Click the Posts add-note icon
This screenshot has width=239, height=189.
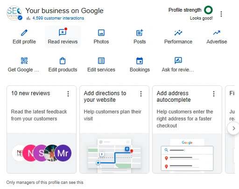coord(140,33)
